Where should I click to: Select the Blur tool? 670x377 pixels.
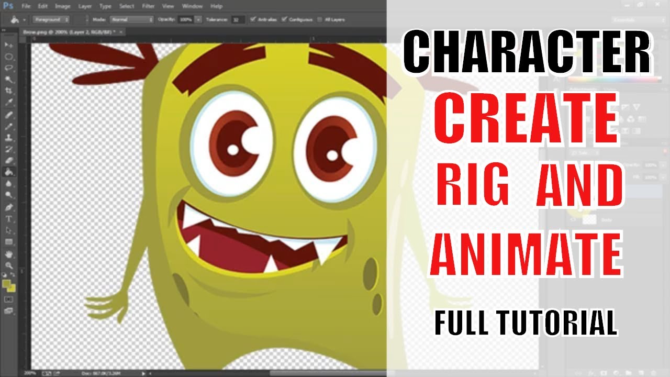[9, 184]
